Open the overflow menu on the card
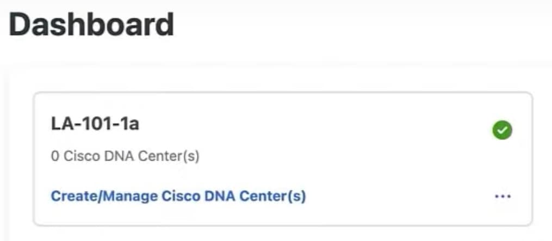This screenshot has width=552, height=241. (x=503, y=196)
